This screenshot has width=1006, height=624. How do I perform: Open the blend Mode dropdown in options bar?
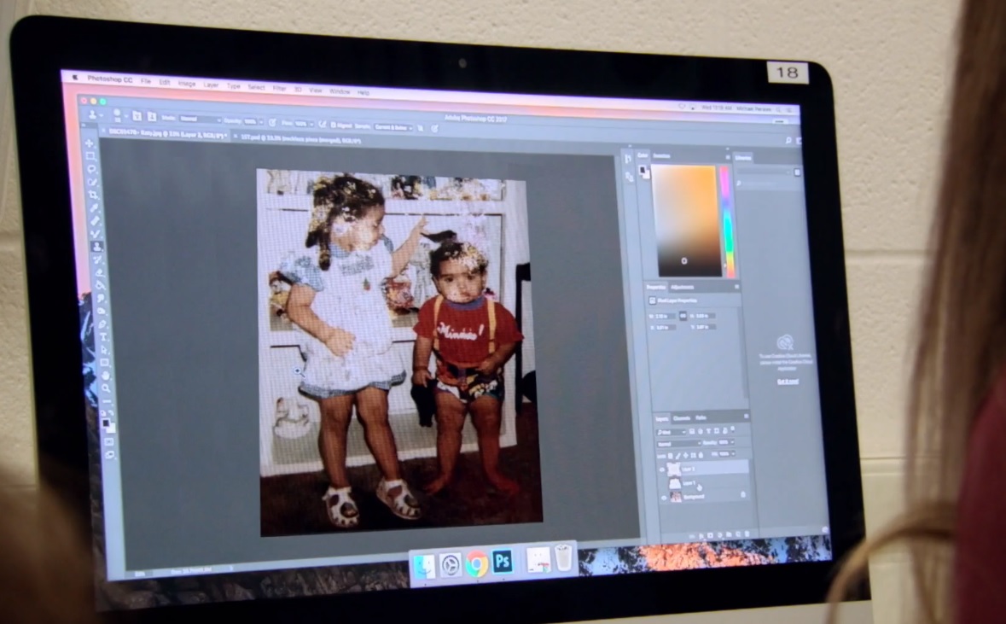tap(198, 120)
